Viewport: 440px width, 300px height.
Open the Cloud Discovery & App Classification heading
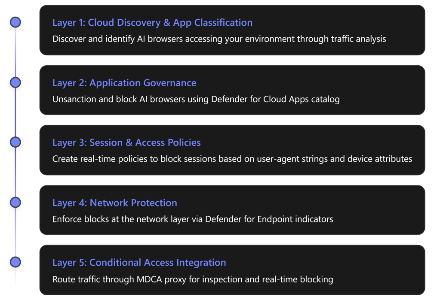(152, 22)
